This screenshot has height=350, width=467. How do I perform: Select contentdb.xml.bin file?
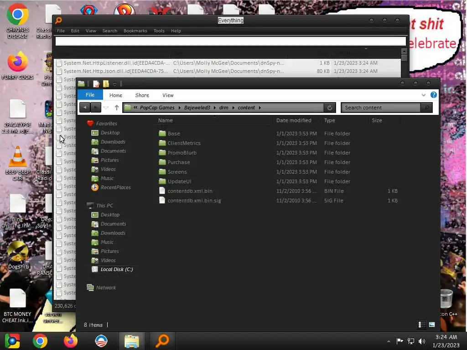[x=190, y=191]
